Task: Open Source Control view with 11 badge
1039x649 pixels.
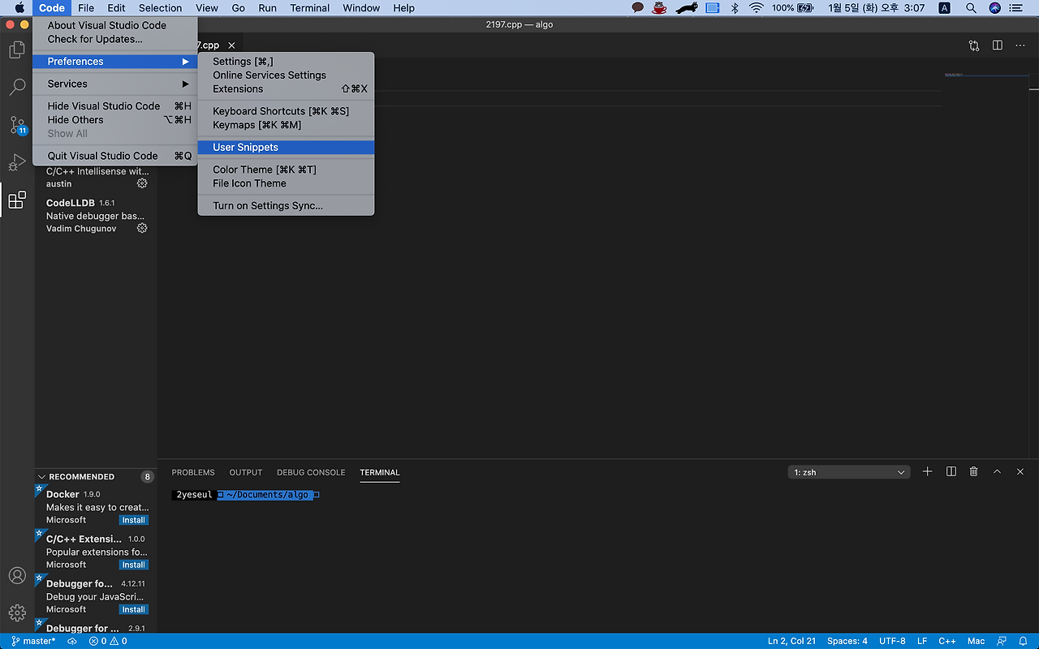Action: point(17,126)
